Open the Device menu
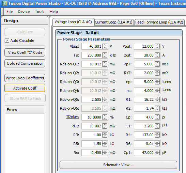 pyautogui.click(x=24, y=12)
